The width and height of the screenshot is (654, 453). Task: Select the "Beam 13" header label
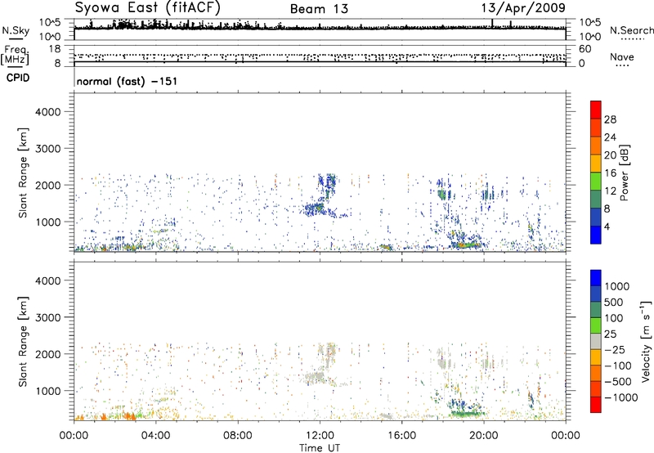[319, 9]
